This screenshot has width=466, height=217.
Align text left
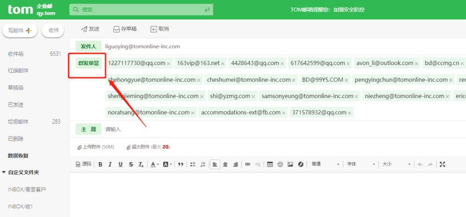click(215, 164)
